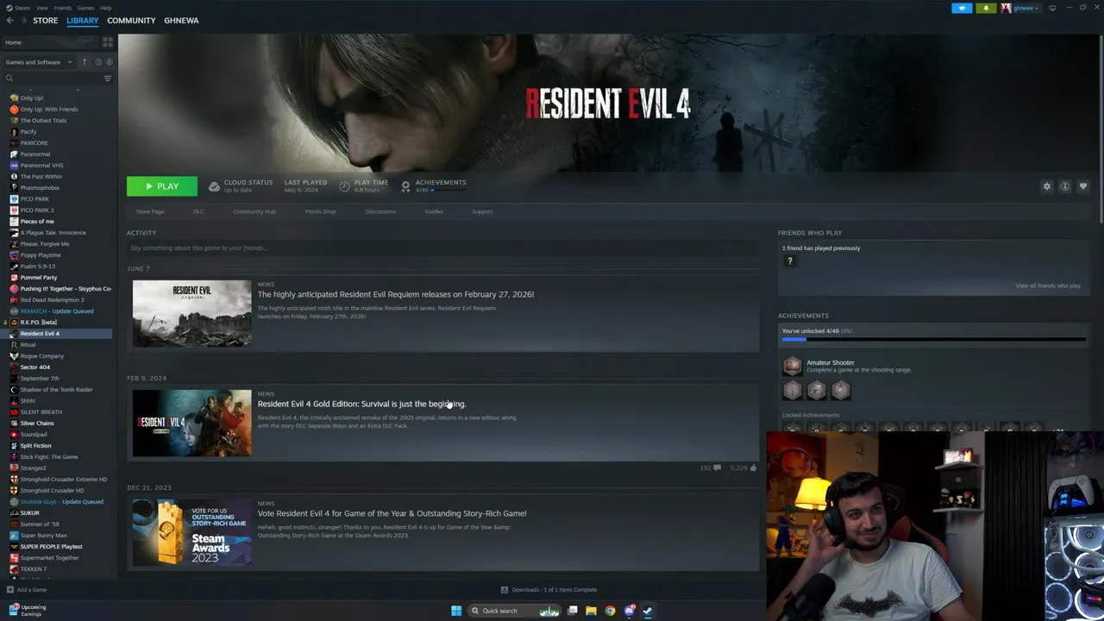Open the Community Hub link

[254, 211]
